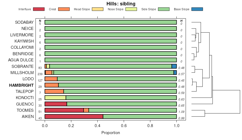Click the Proportion axis title
242x140 pixels.
pos(111,133)
